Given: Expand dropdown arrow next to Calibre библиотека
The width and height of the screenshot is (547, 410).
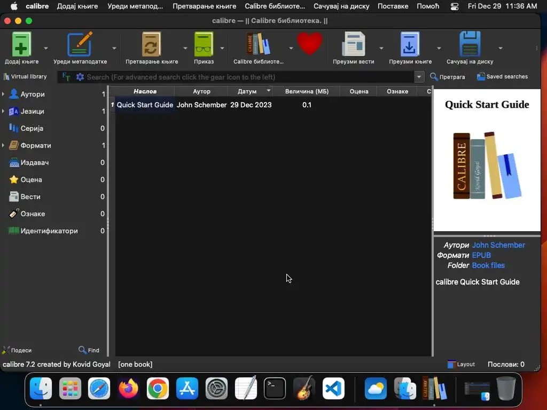Looking at the screenshot, I should [291, 48].
